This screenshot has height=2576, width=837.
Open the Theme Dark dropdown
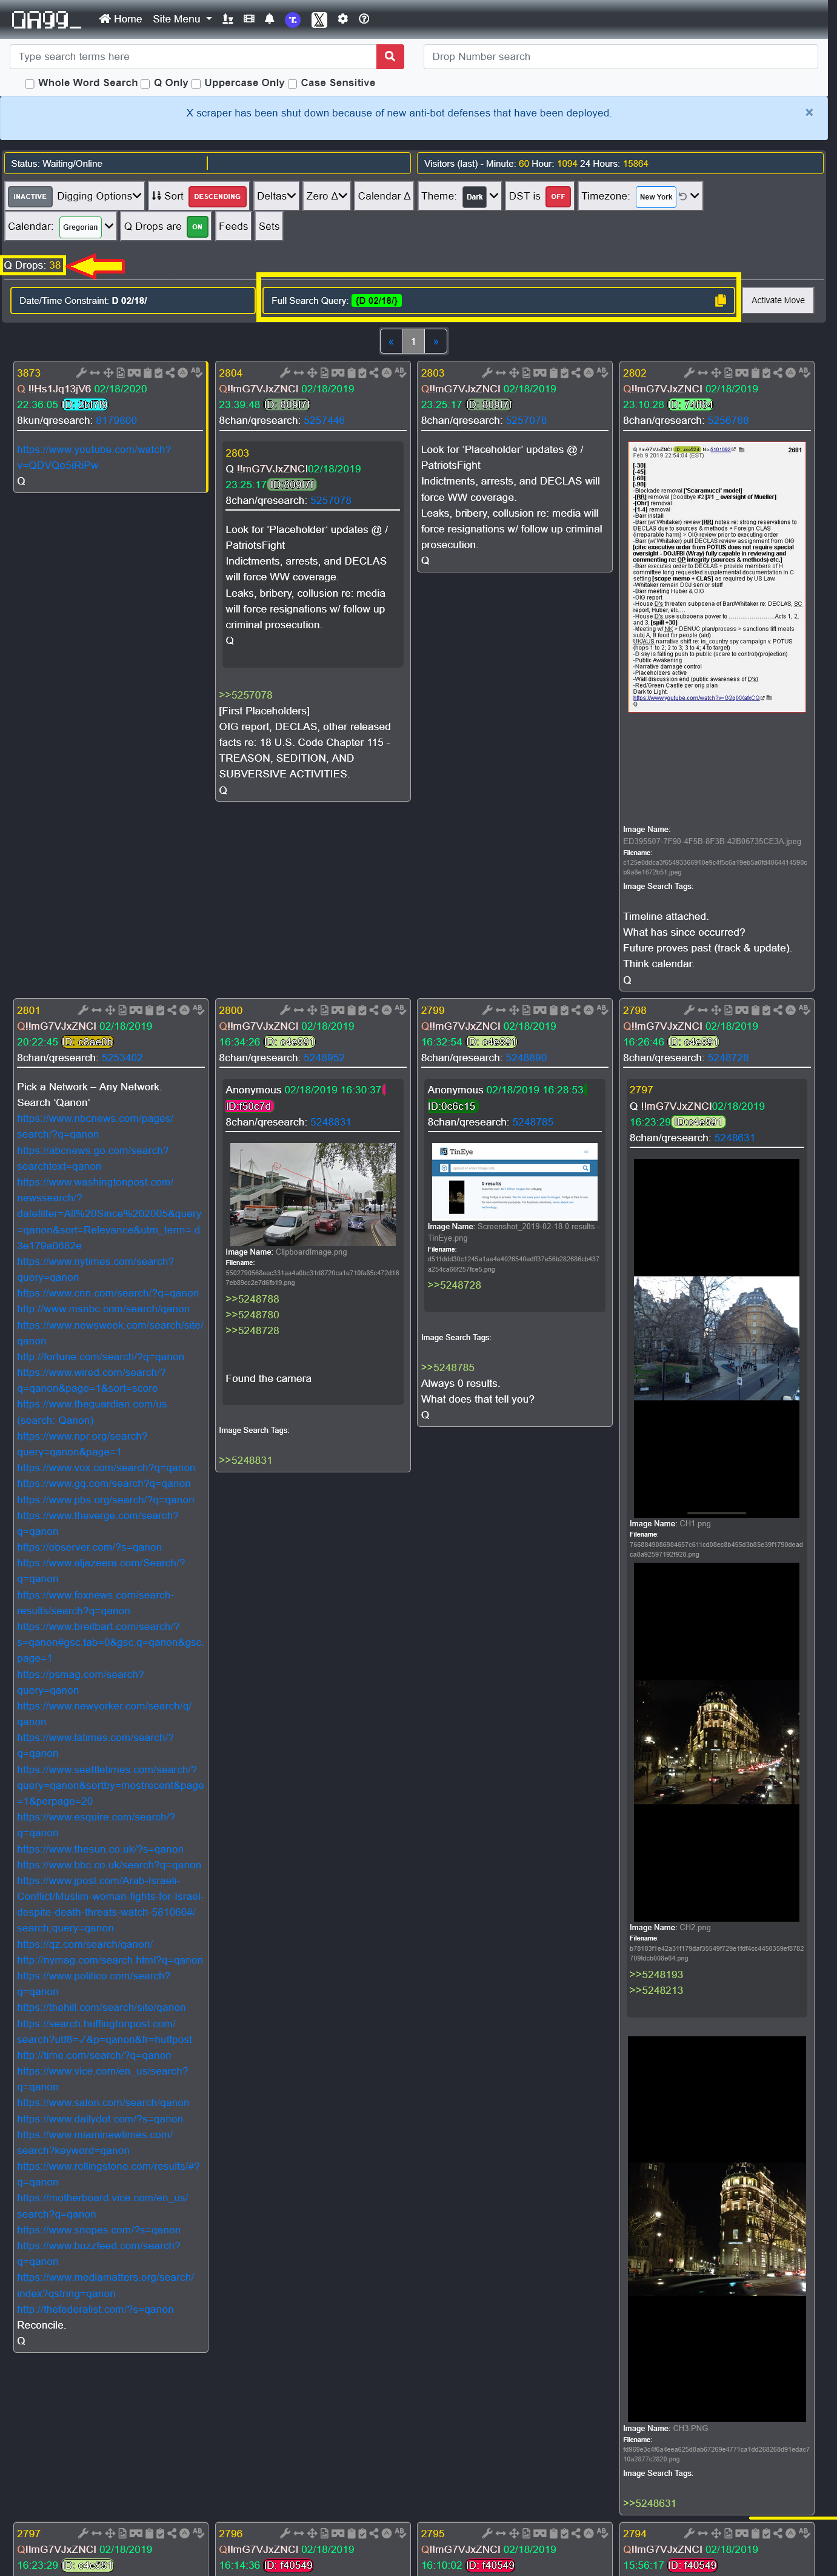tap(480, 197)
